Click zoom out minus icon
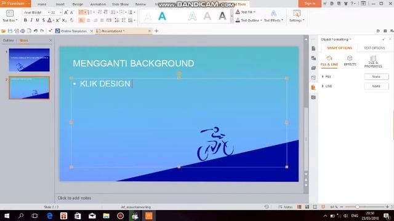Screen dimensions: 394x221 point(342,207)
